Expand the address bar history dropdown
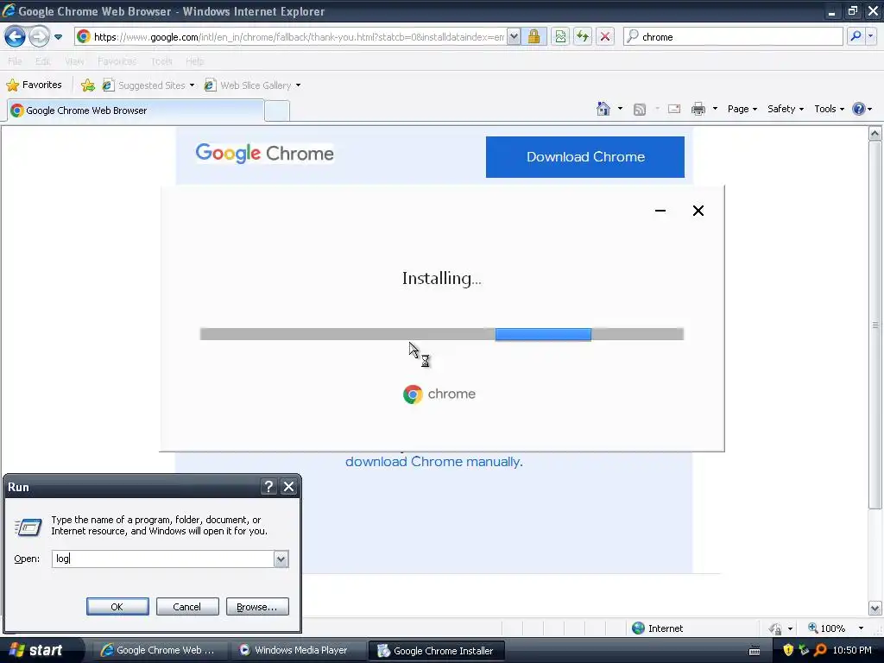The image size is (884, 663). pos(514,37)
